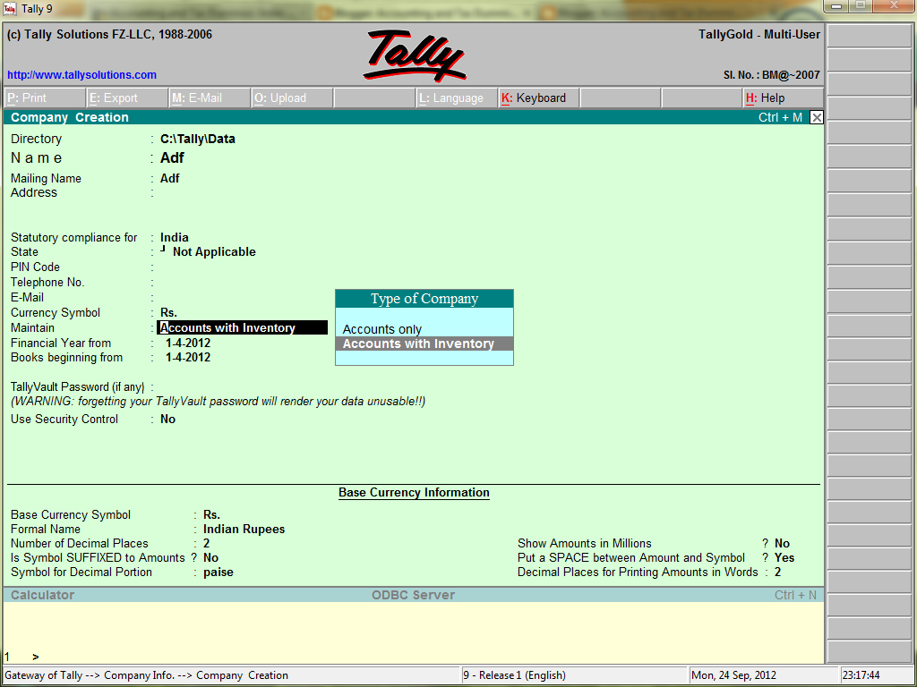Screen dimensions: 917x687
Task: Click the Formal Name value Indian Rupees
Action: [244, 530]
